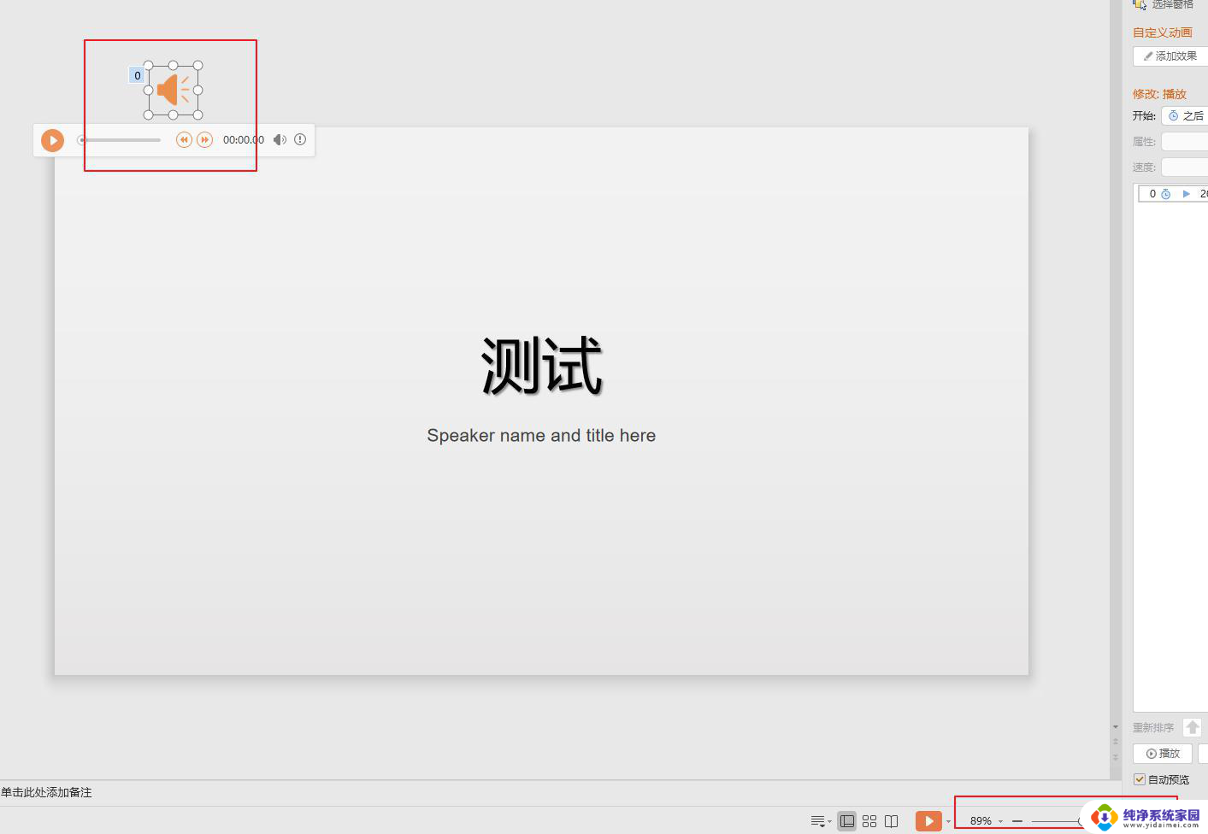Zoom out with the minus button
1208x834 pixels.
coord(1017,821)
